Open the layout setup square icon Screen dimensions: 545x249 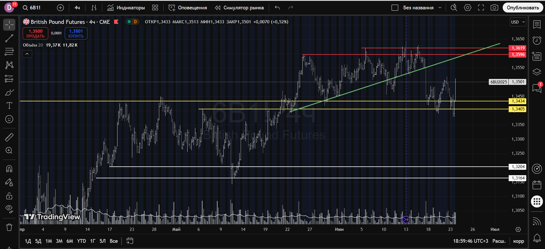coord(395,8)
